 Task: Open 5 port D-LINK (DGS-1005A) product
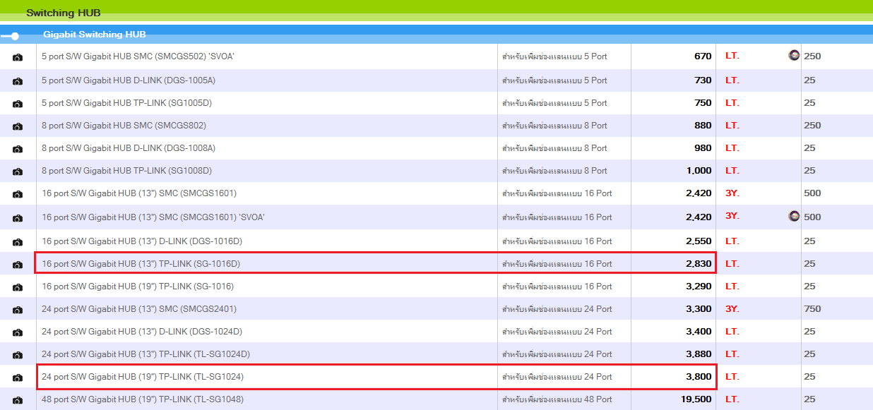tap(129, 80)
